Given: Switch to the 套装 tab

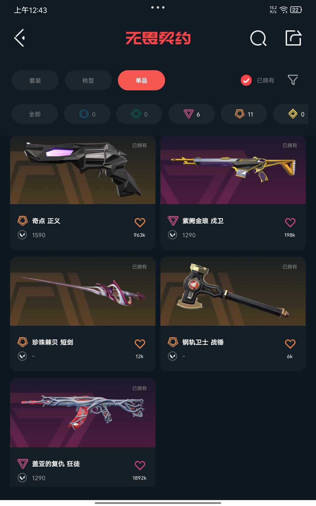Looking at the screenshot, I should (35, 80).
